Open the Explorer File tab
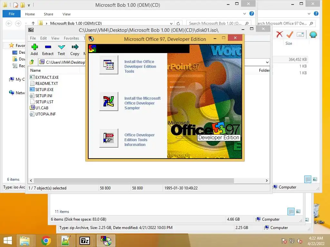The width and height of the screenshot is (330, 247). (12, 14)
